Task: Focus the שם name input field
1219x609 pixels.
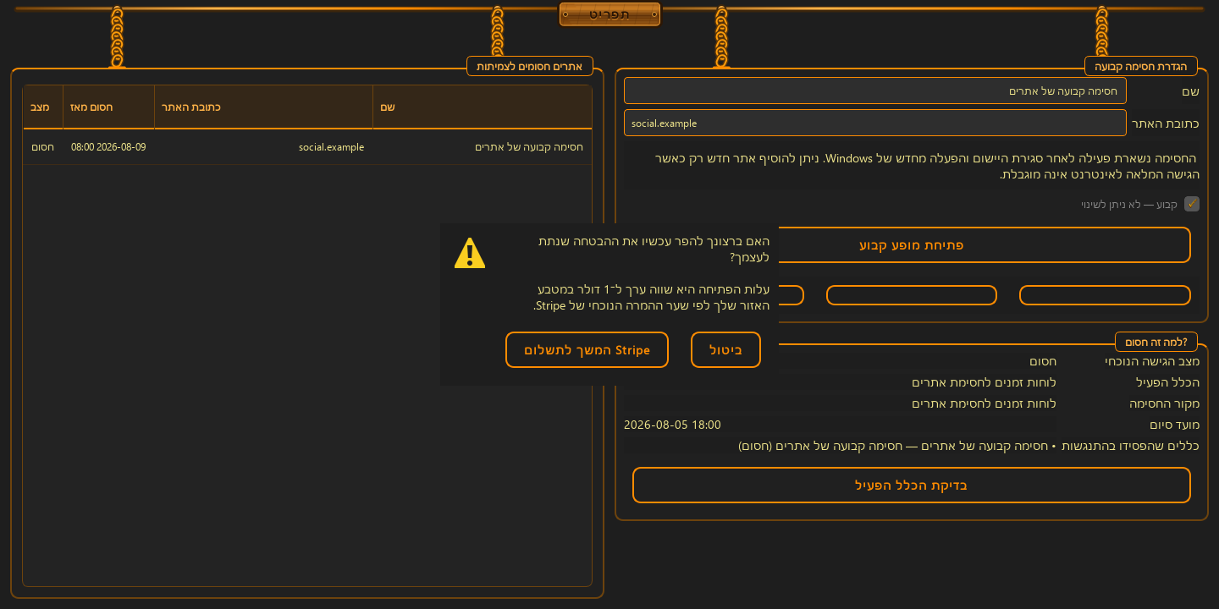Action: [875, 91]
